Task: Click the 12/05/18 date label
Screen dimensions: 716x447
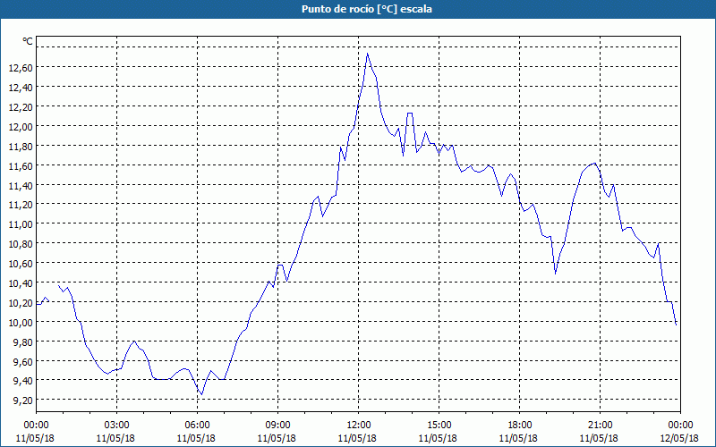Action: 679,438
